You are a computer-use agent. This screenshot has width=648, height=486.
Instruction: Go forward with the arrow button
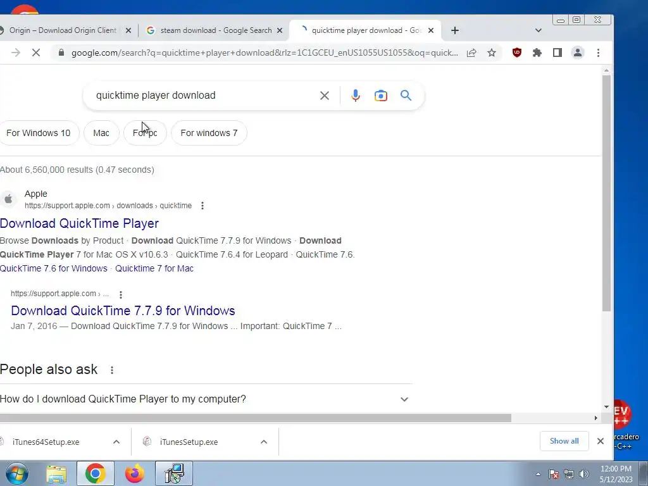click(16, 53)
